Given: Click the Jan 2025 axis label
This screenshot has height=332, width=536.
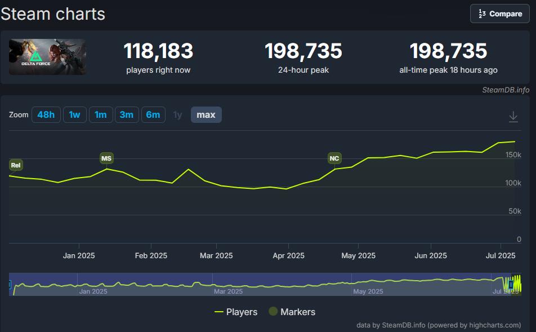Looking at the screenshot, I should (79, 255).
